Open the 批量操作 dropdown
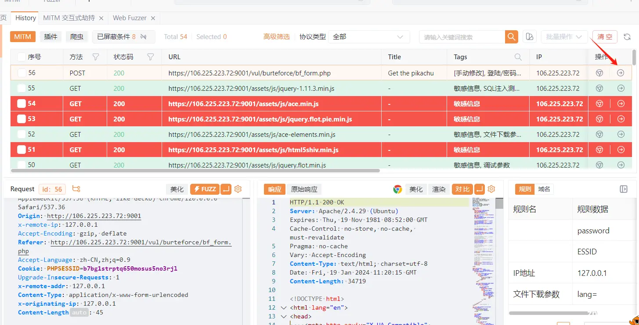This screenshot has width=639, height=325. [x=564, y=37]
